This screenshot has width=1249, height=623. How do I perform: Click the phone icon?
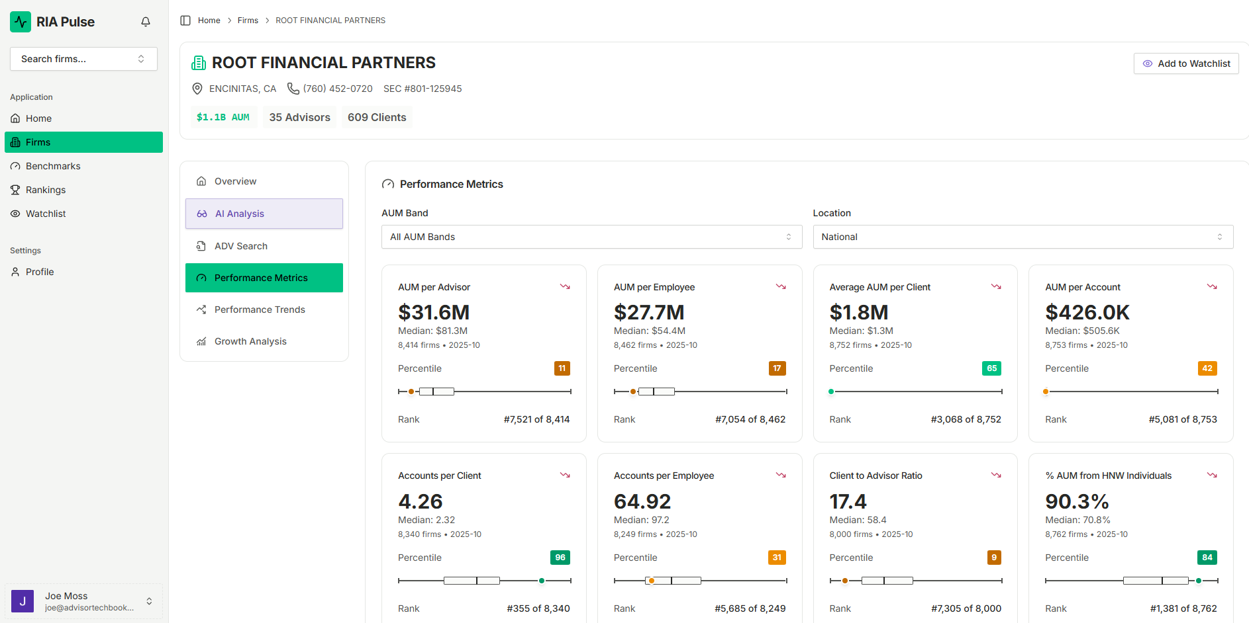tap(293, 89)
